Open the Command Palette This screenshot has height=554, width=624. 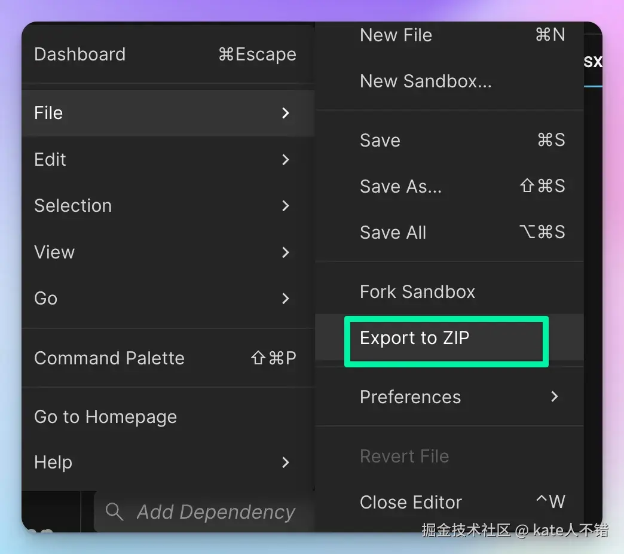[x=165, y=358]
